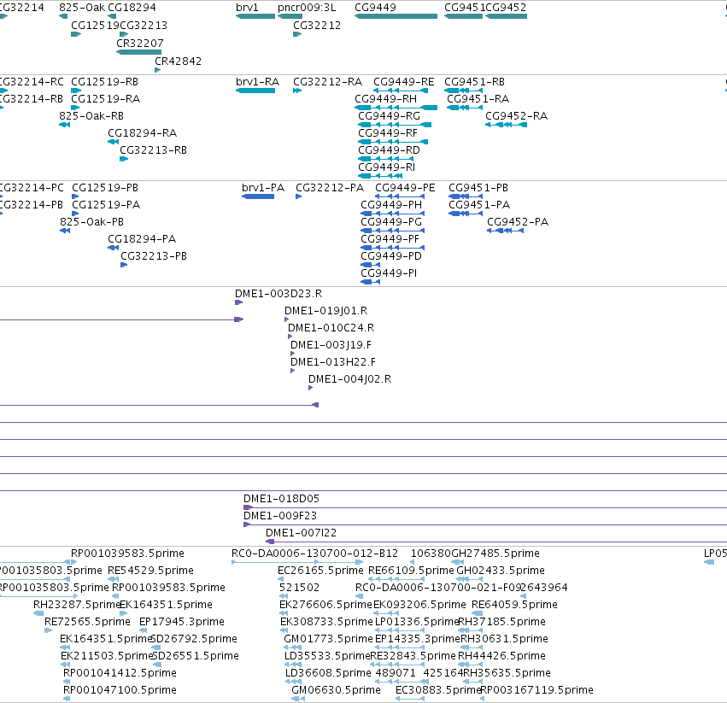Select clone end DME1-019J01.R
This screenshot has height=703, width=727.
click(286, 319)
